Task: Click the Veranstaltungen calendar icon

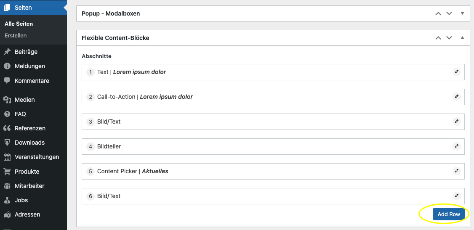Action: (7, 157)
